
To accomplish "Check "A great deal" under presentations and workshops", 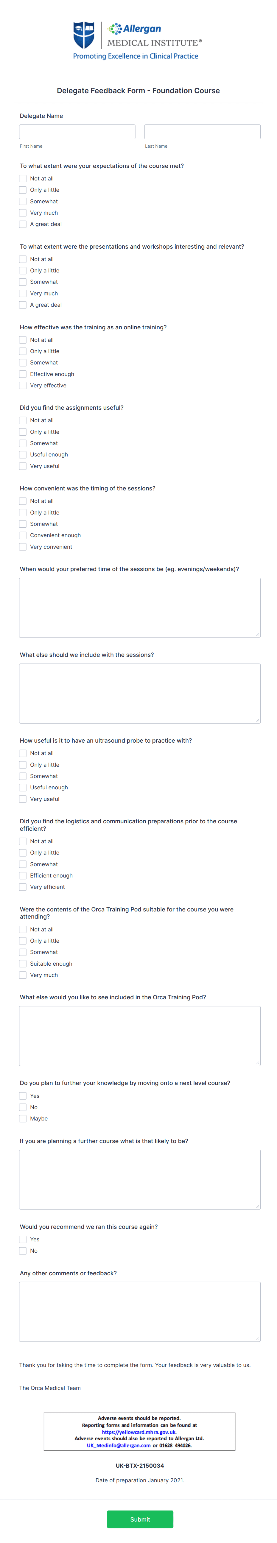I will pyautogui.click(x=22, y=304).
